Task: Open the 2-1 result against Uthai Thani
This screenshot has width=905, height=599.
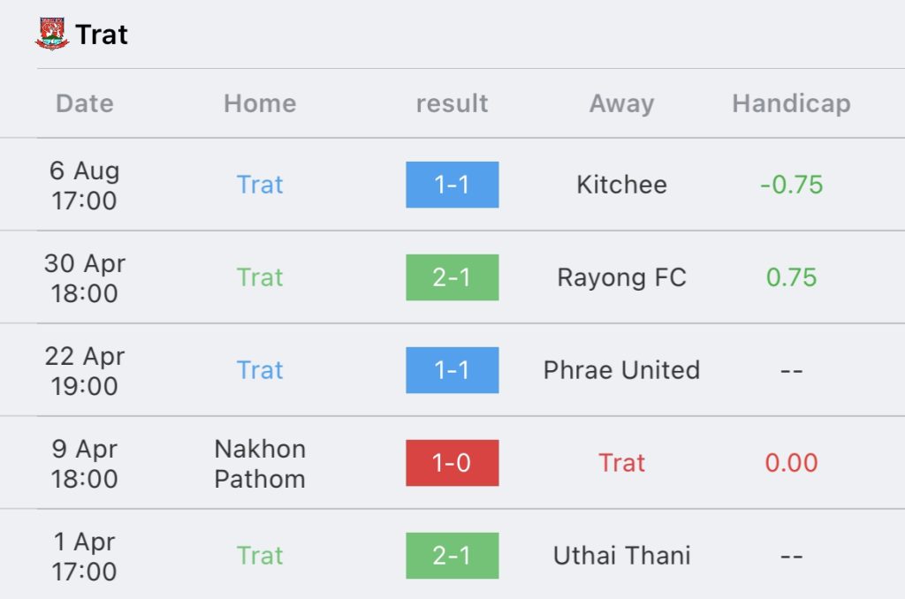Action: pyautogui.click(x=452, y=556)
